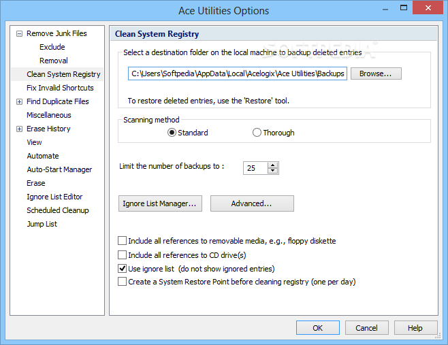Open Help for options dialog
Image resolution: width=448 pixels, height=345 pixels.
pyautogui.click(x=415, y=328)
